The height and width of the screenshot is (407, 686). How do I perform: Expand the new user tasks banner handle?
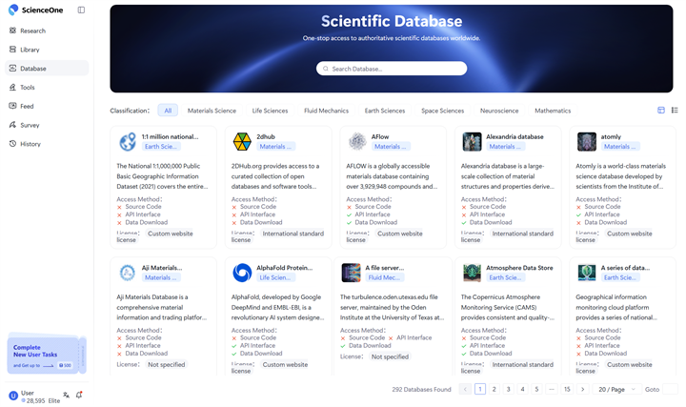coord(84,355)
